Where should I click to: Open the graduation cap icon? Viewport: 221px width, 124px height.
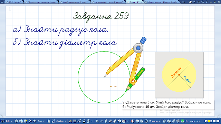tap(16, 121)
